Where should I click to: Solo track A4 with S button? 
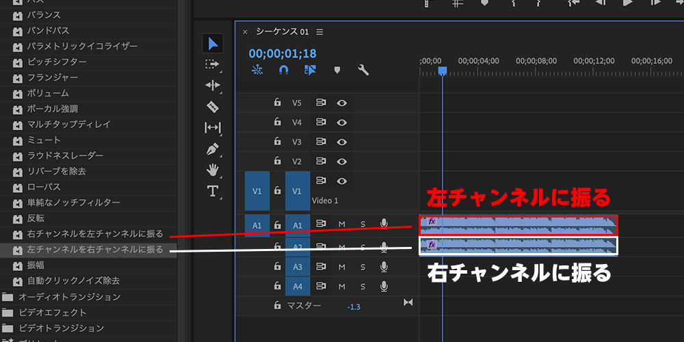pos(363,287)
